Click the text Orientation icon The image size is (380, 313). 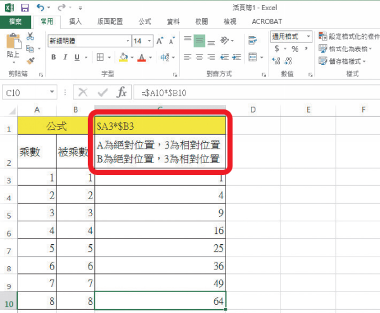[225, 40]
